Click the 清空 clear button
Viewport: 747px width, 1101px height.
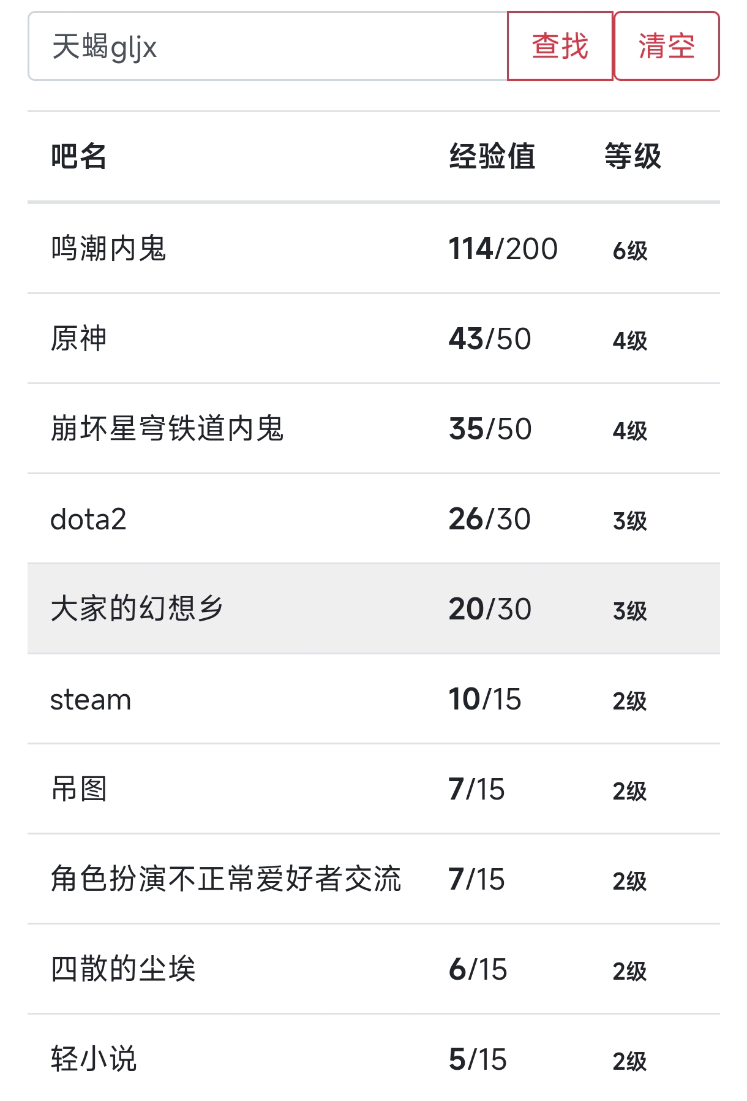pos(666,46)
